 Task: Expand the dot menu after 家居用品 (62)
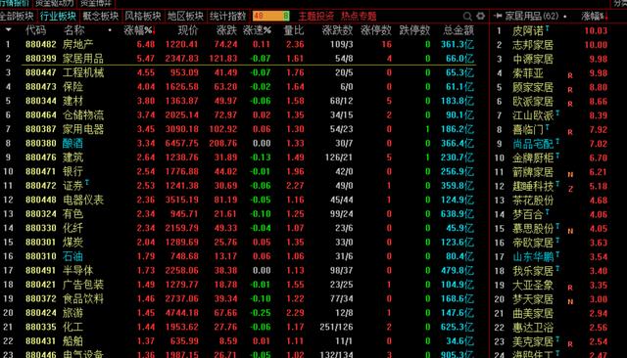tap(564, 17)
